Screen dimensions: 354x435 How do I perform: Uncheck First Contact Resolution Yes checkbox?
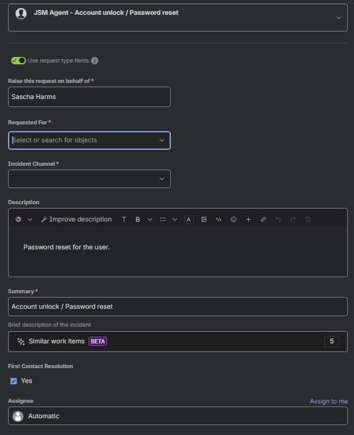pyautogui.click(x=14, y=381)
